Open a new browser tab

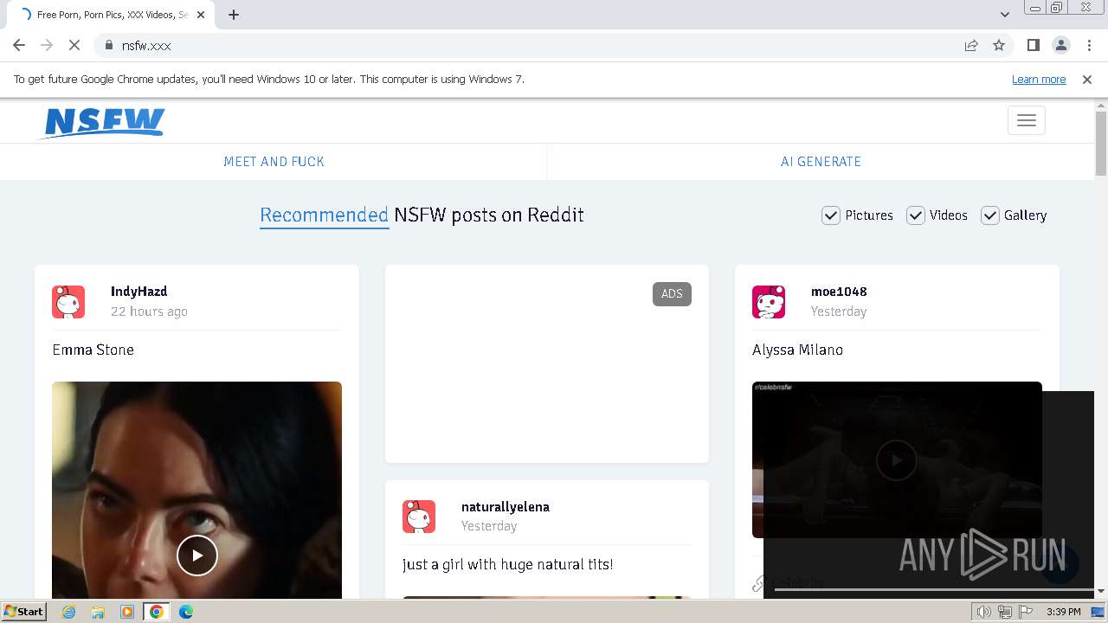tap(234, 15)
